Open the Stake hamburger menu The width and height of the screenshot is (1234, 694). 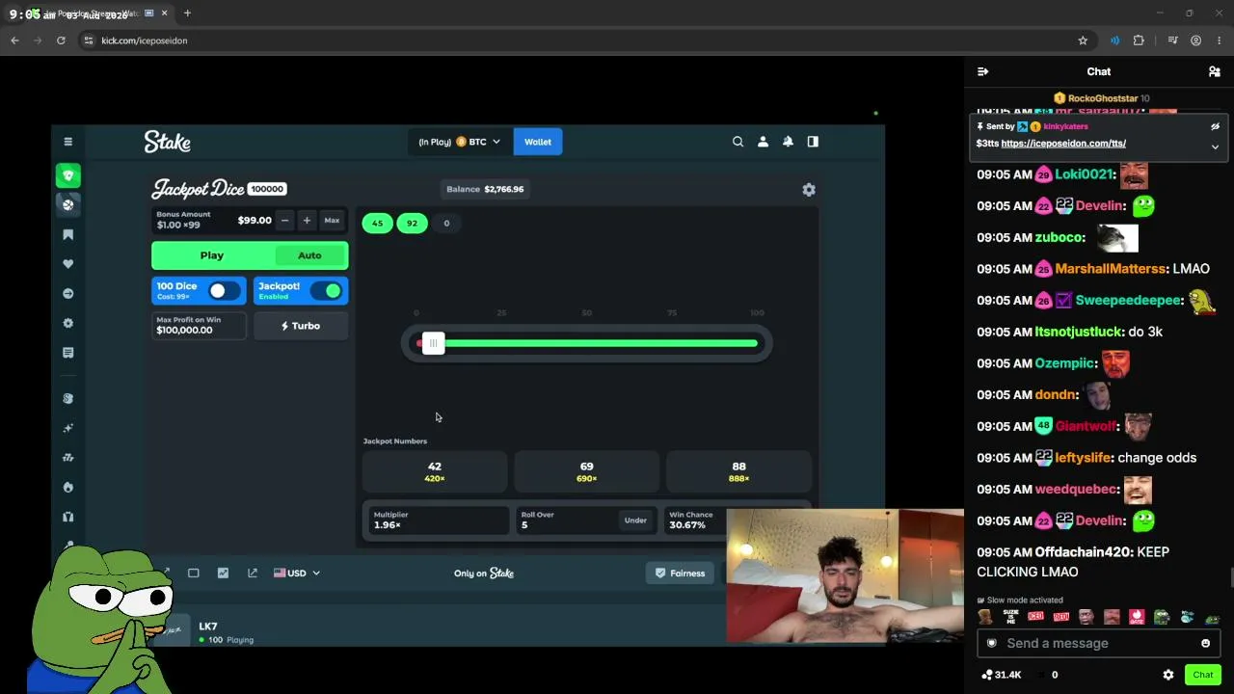click(x=67, y=142)
